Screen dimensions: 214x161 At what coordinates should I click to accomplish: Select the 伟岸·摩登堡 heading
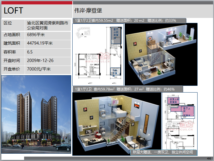(89, 11)
